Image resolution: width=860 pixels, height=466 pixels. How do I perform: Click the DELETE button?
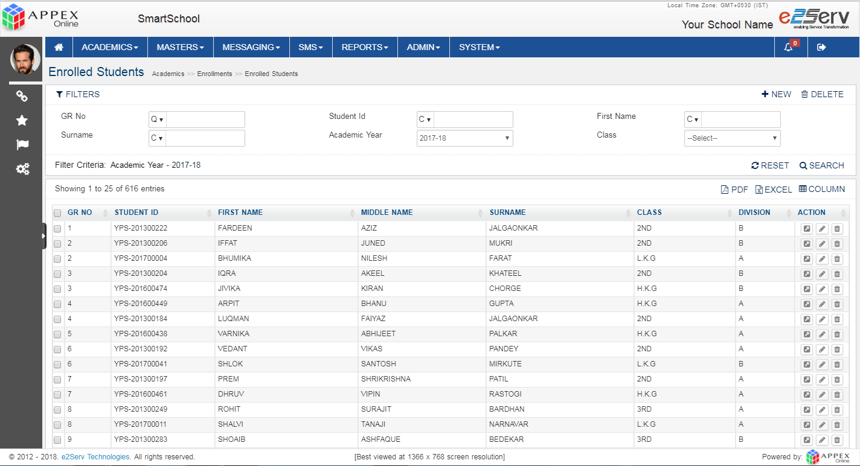(822, 94)
